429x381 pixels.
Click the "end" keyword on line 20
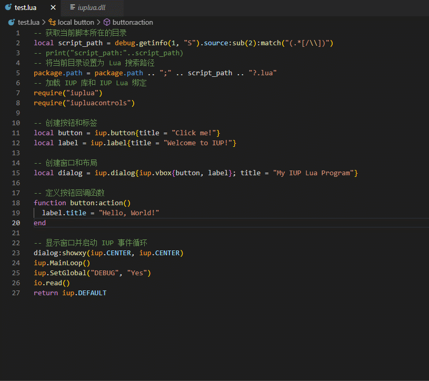[x=40, y=223]
